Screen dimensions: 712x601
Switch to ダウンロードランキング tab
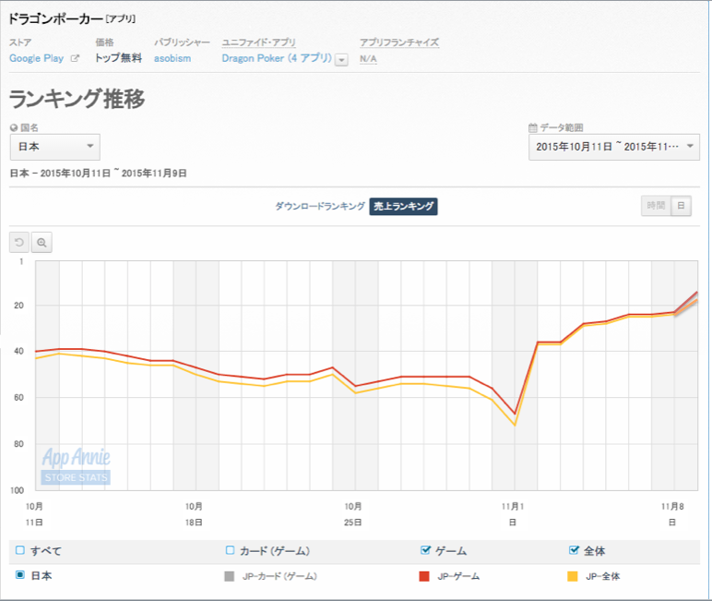pyautogui.click(x=320, y=206)
